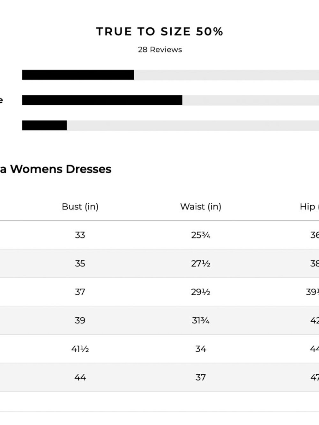
Task: Click the Waist (in) column header
Action: click(201, 207)
